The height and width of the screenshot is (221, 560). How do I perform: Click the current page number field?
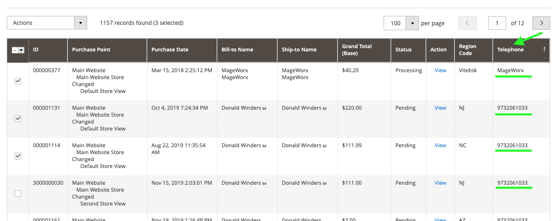click(x=497, y=23)
